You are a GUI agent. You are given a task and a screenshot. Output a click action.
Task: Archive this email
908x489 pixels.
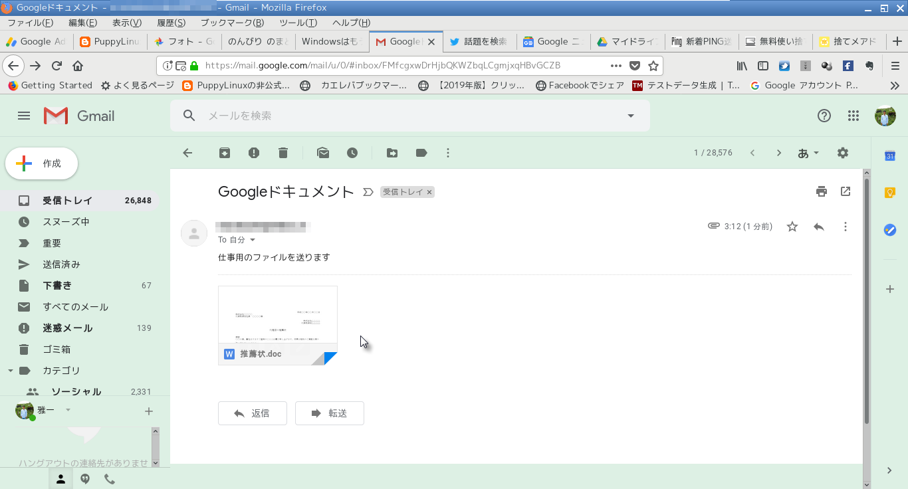(225, 153)
